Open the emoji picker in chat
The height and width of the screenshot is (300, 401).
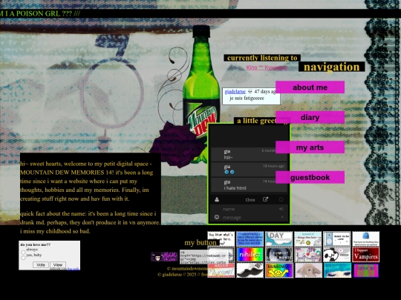click(x=217, y=217)
